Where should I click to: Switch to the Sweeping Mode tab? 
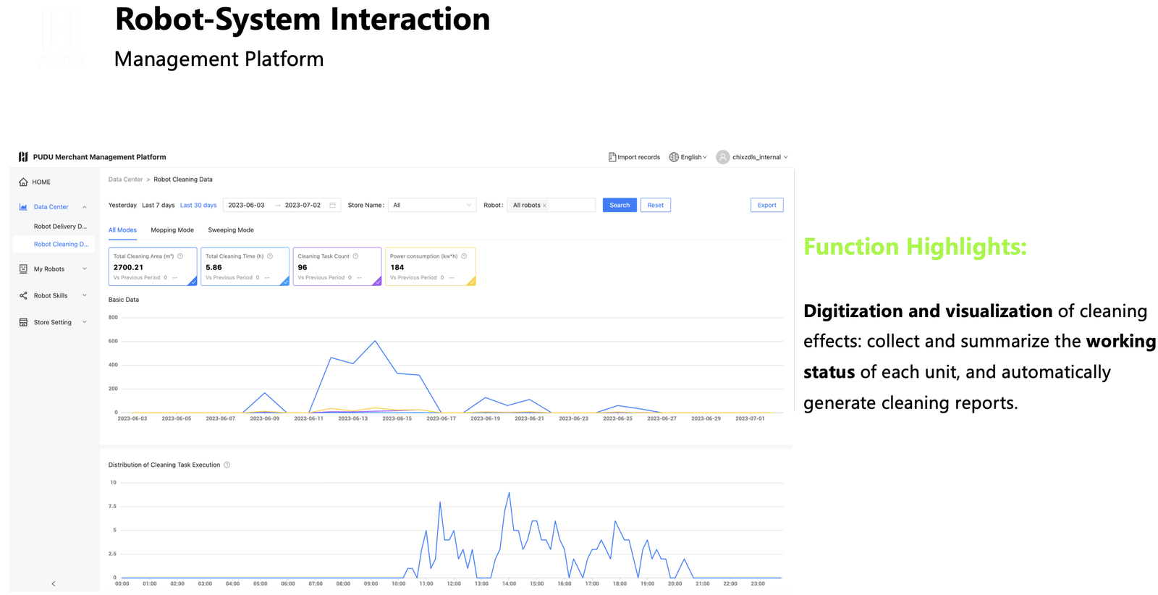[231, 230]
